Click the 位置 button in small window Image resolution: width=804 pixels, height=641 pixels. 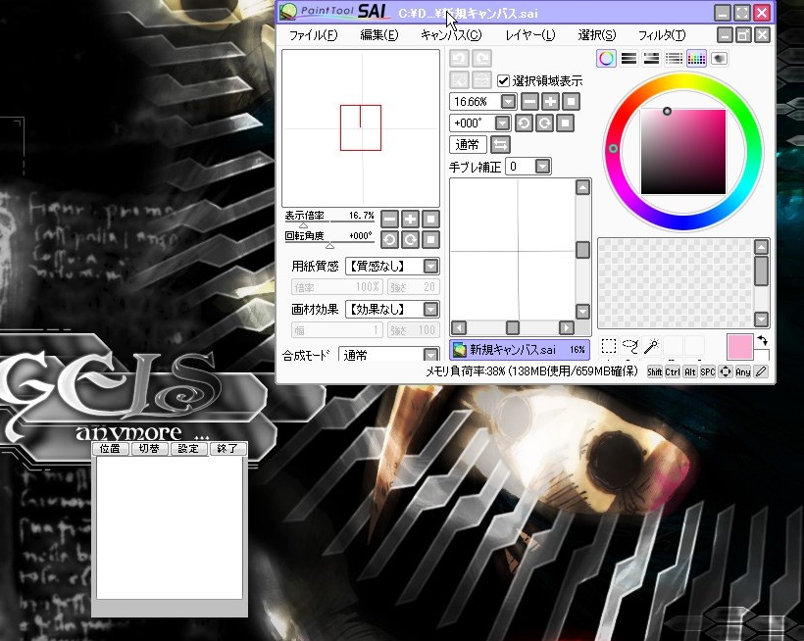pos(110,449)
